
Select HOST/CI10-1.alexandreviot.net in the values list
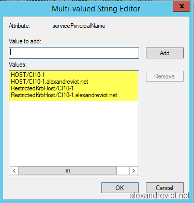click(50, 82)
